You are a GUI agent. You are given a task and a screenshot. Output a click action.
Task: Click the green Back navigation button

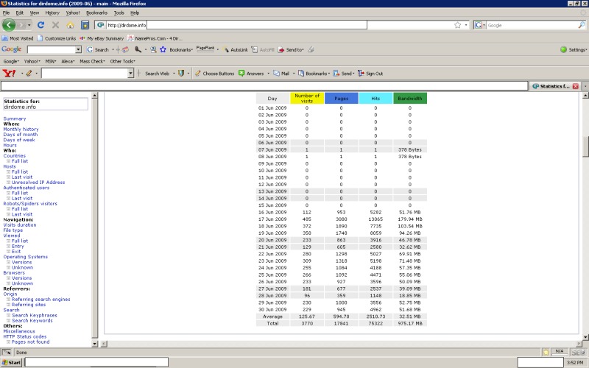click(x=9, y=25)
